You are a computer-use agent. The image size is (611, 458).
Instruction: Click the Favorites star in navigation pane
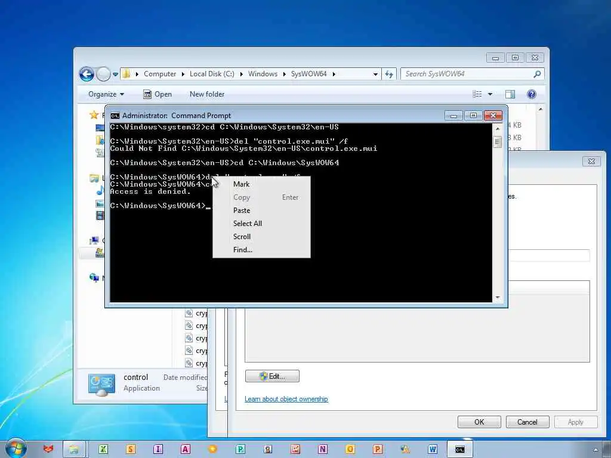pos(94,115)
